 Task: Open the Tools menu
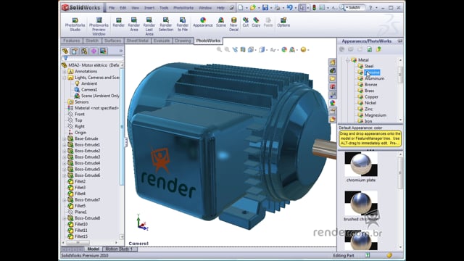164,8
